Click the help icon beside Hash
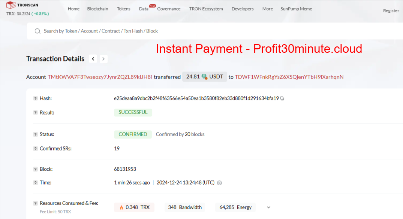Viewport: 403px width, 219px height. pyautogui.click(x=36, y=98)
